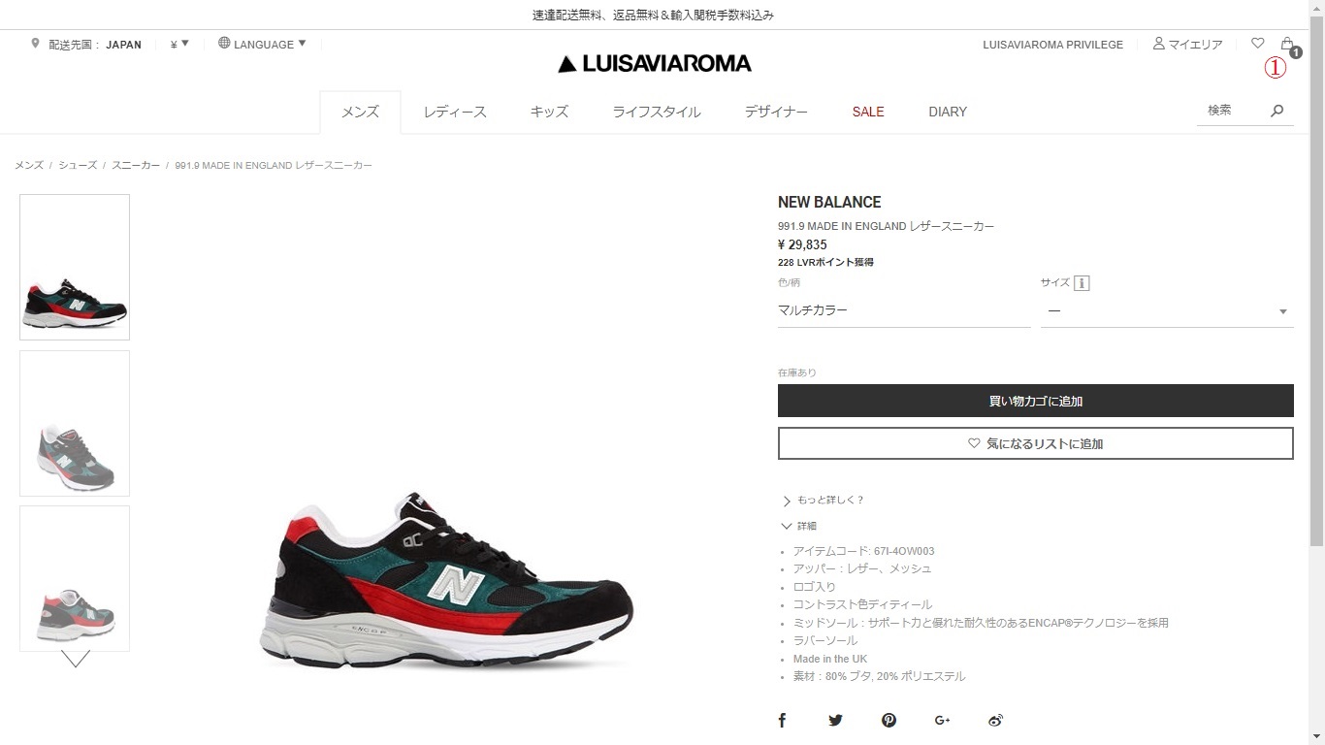
Task: Click the search magnifier icon
Action: click(x=1277, y=111)
